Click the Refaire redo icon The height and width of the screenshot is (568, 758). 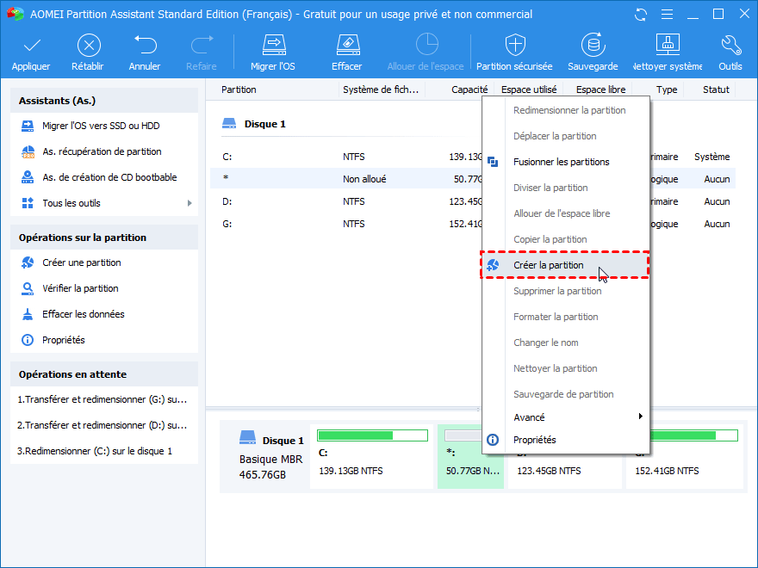202,45
